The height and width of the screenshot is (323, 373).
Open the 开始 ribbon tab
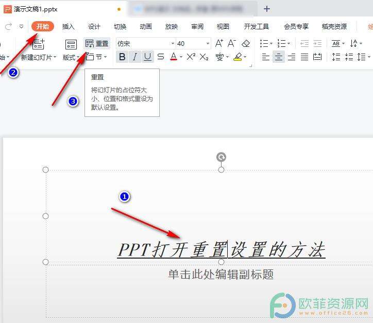(43, 26)
